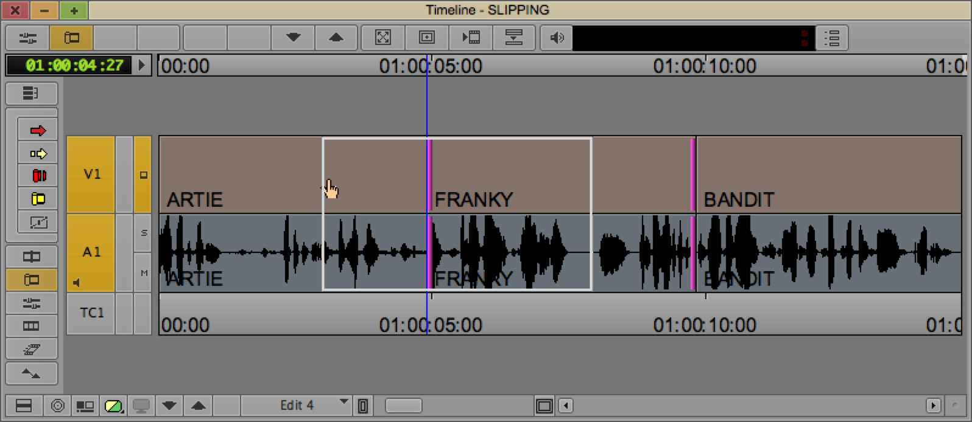Toggle the green/yellow dissolve icon in the bottom bar
Image resolution: width=972 pixels, height=422 pixels.
(114, 406)
